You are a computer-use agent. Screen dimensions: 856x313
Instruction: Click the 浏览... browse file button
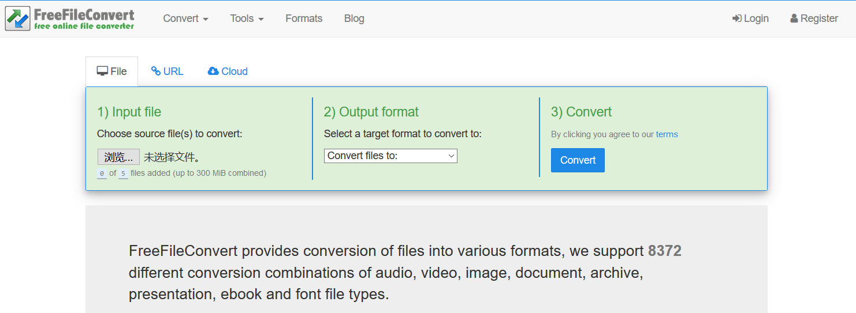(118, 157)
